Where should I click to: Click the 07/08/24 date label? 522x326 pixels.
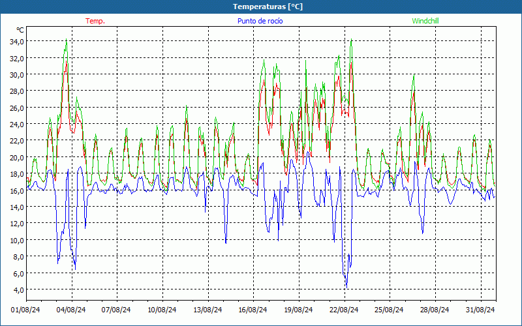tap(116, 310)
